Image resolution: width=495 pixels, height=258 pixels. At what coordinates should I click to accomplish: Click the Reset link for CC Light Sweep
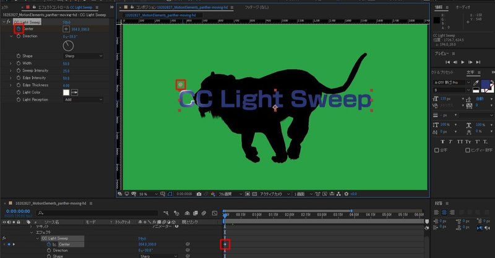pyautogui.click(x=67, y=22)
